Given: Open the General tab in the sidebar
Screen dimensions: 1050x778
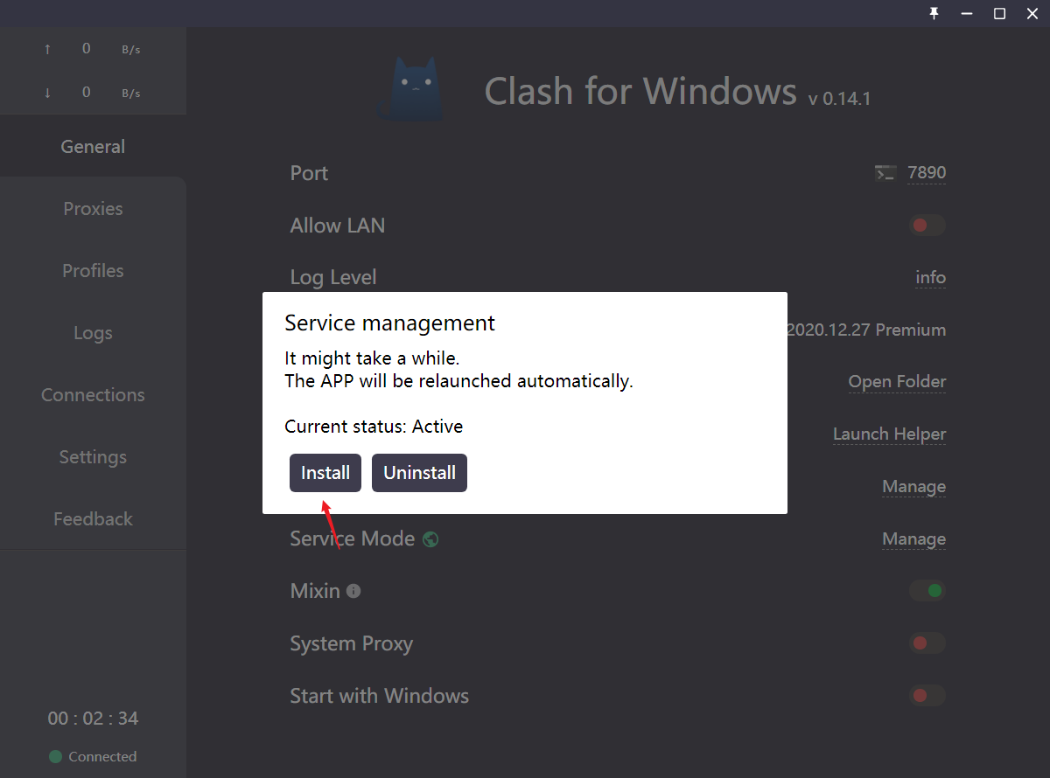Looking at the screenshot, I should (x=93, y=147).
